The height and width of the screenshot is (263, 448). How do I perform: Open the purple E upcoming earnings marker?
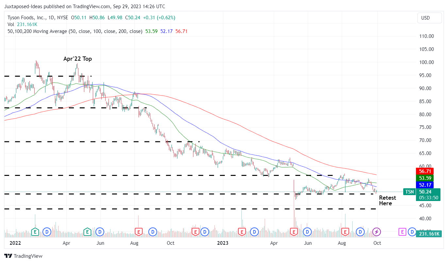[x=402, y=232]
